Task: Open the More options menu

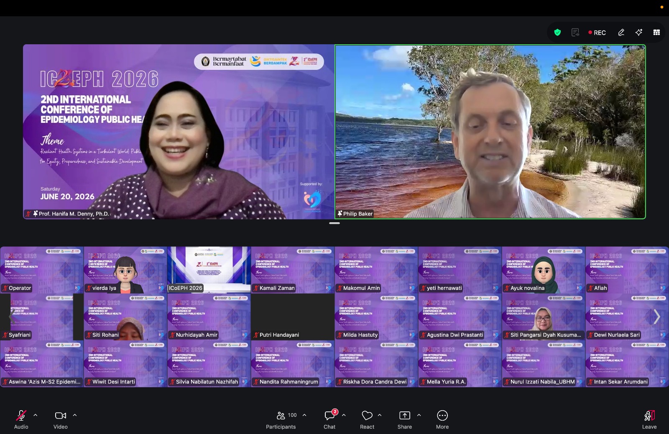Action: click(x=442, y=419)
